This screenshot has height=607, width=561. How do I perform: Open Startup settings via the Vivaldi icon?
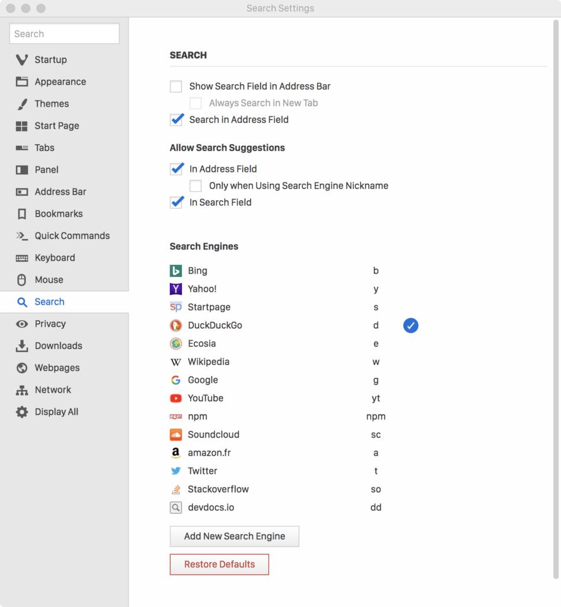tap(22, 60)
